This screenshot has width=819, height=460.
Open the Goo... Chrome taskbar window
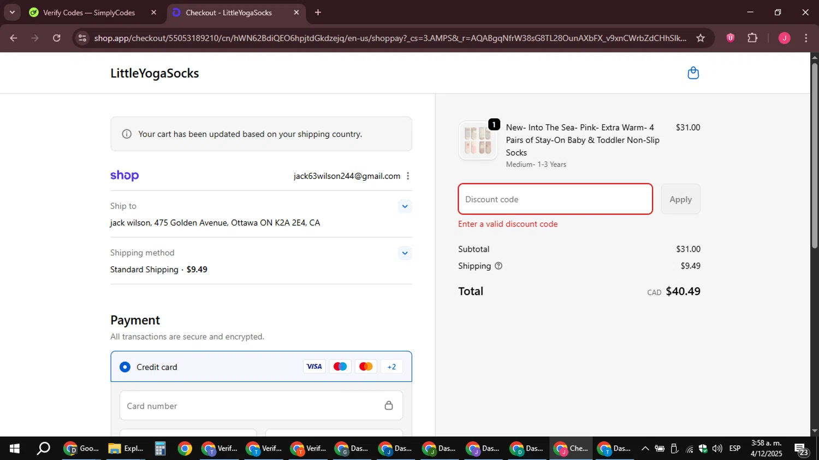coord(82,449)
